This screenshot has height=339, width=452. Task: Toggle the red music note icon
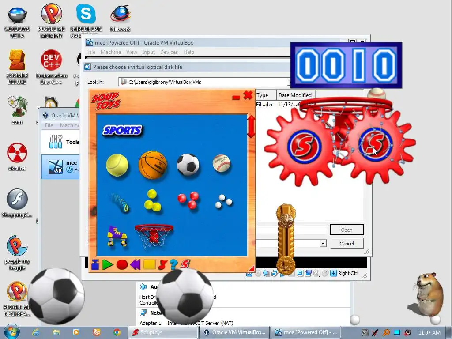coord(162,265)
